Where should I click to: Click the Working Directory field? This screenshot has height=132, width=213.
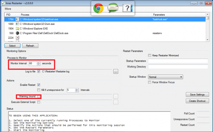178,67
